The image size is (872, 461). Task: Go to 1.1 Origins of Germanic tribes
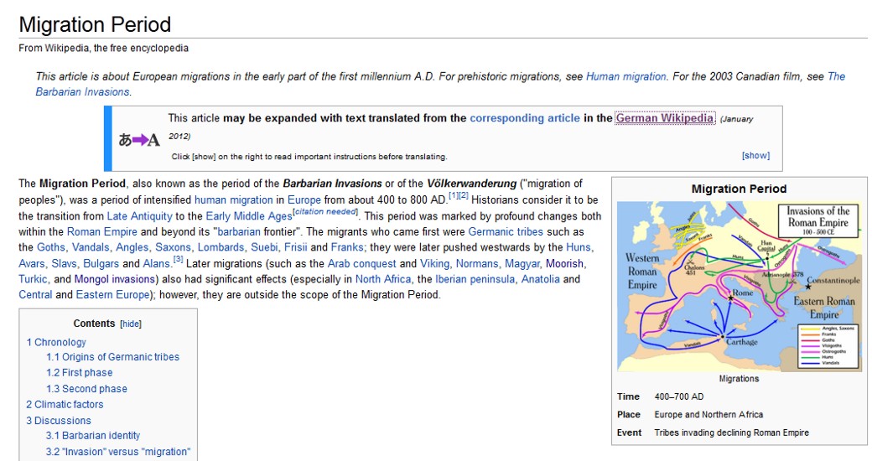112,357
